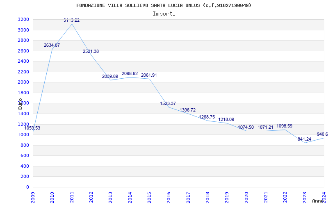Click the data label 1071.21
The image size is (328, 205).
pos(265,128)
